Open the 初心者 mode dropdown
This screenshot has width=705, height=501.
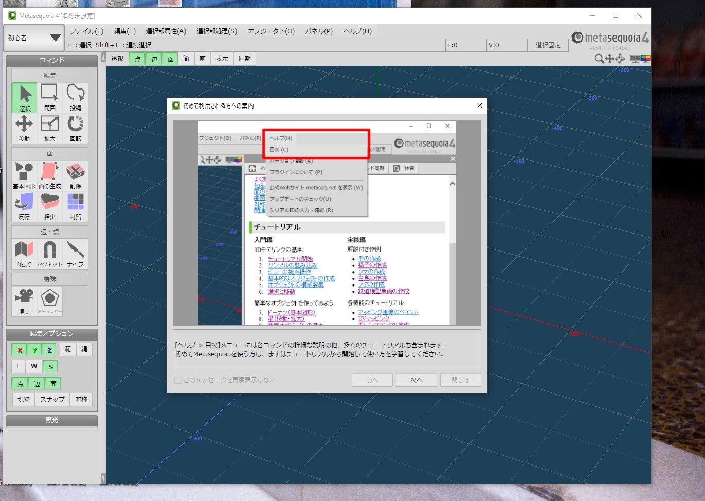point(33,38)
